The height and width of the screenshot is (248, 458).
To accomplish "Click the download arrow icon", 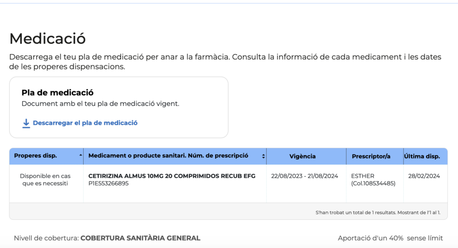I will coord(26,123).
